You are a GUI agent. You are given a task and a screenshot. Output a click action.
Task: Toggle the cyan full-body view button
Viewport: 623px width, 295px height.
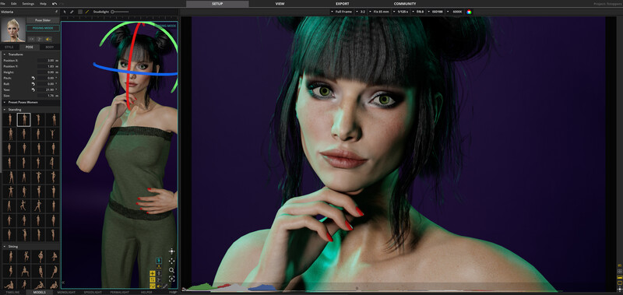(x=159, y=261)
